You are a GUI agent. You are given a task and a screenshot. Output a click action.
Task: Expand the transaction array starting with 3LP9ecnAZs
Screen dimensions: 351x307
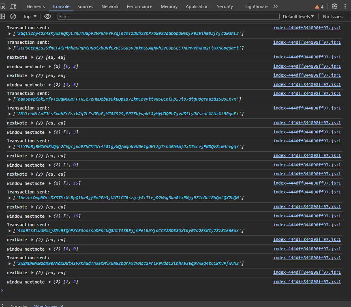10,48
